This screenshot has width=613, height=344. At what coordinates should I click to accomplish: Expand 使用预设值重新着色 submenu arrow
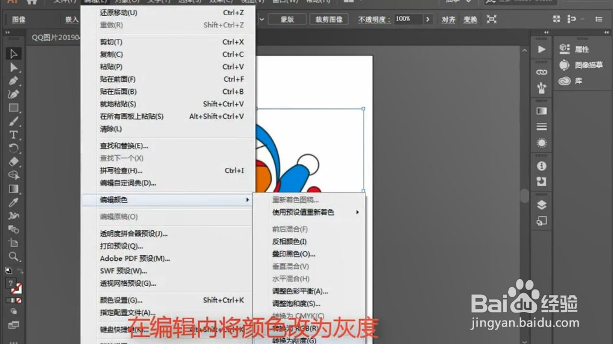click(x=357, y=212)
